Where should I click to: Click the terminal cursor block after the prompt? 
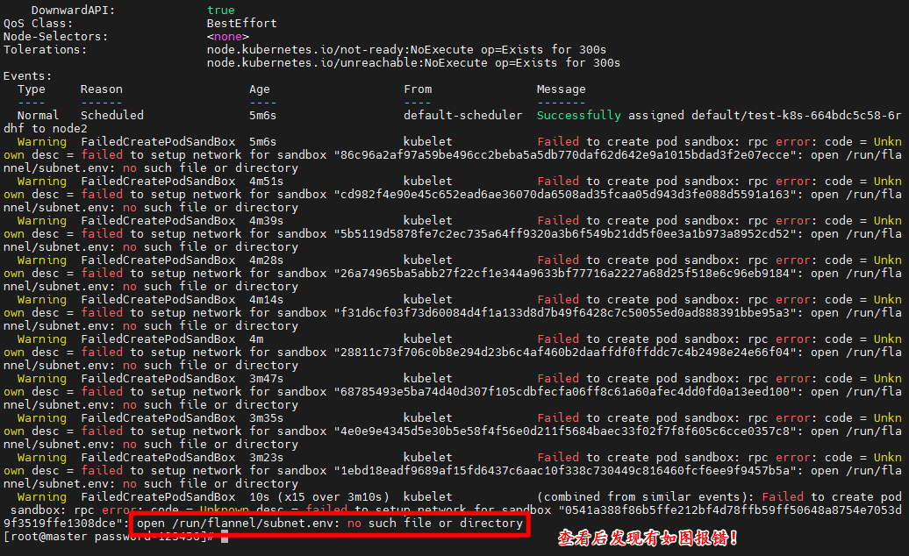coord(225,537)
